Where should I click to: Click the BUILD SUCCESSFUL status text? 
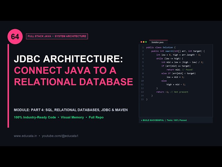coord(153,120)
